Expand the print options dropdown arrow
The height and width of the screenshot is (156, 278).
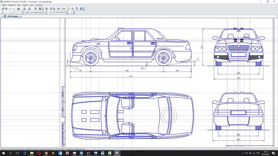[21, 9]
